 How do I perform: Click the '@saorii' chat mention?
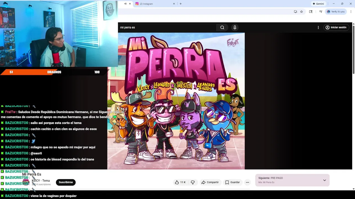click(36, 153)
